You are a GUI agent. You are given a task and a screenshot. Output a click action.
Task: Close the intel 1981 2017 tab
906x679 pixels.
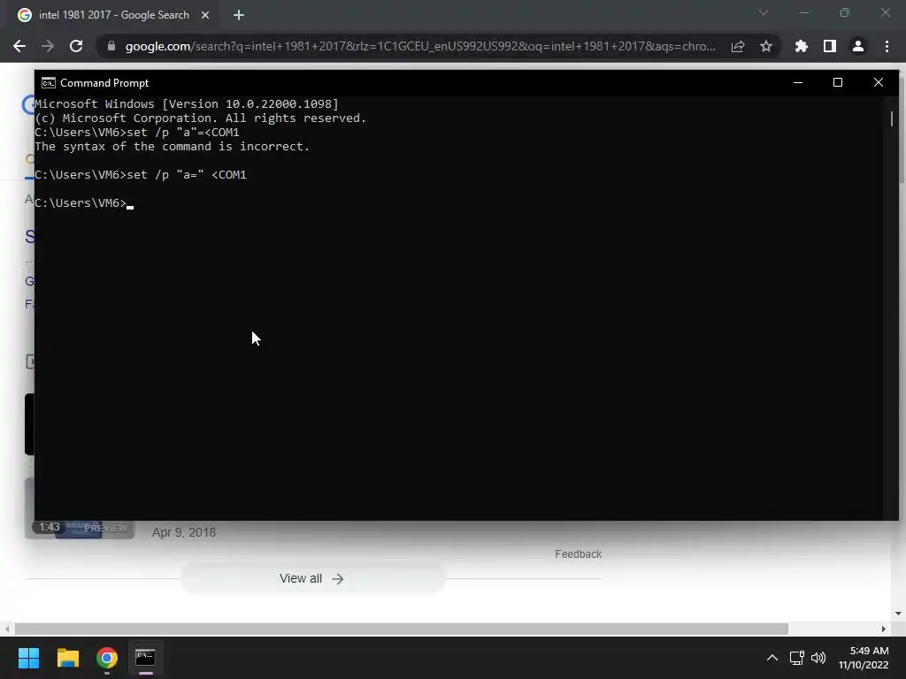click(205, 15)
